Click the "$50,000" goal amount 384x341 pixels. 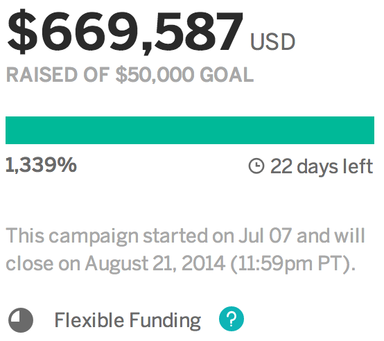(155, 75)
